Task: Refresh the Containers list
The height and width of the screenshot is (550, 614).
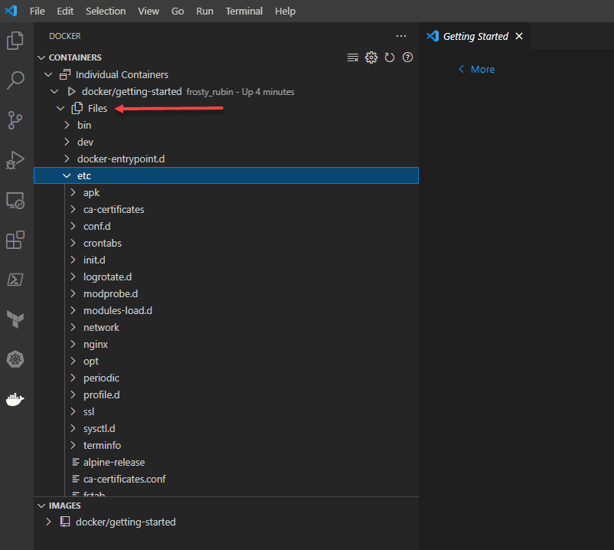Action: 390,57
